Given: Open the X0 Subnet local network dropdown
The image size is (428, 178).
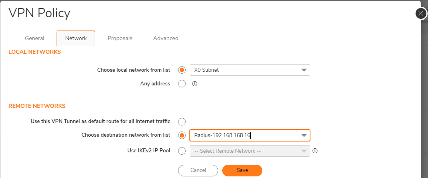Looking at the screenshot, I should (x=249, y=70).
